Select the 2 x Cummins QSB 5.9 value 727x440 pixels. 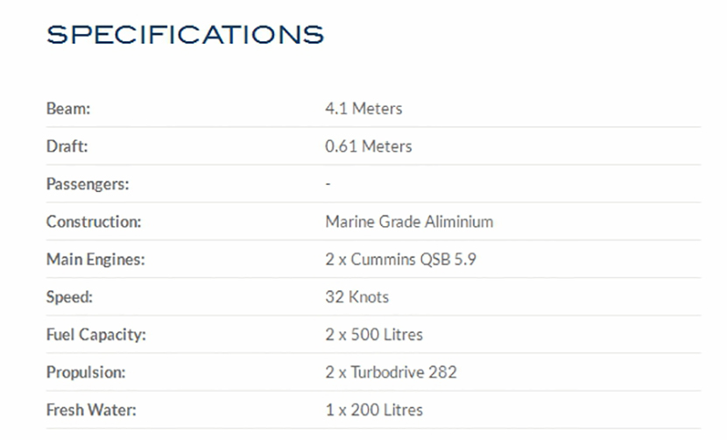pyautogui.click(x=400, y=259)
